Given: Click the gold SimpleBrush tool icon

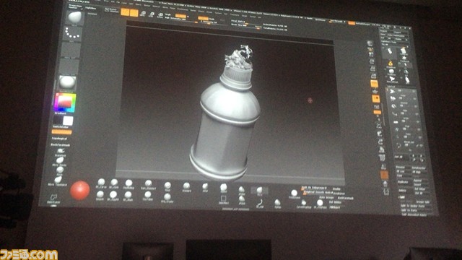Looking at the screenshot, I should tap(391, 64).
